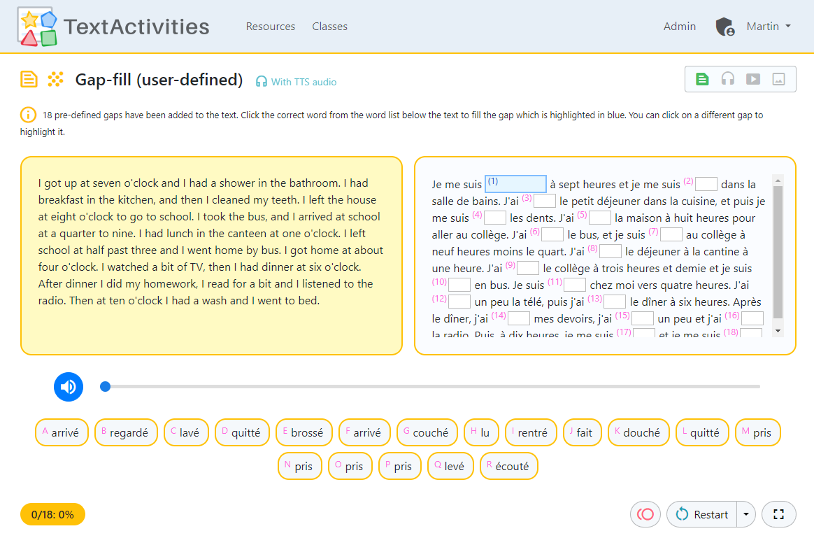Select gap number 11 before chez moi
This screenshot has height=545, width=814.
(x=575, y=285)
